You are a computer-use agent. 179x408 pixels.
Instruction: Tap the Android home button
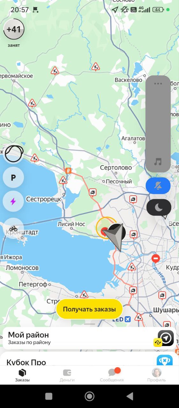89,396
